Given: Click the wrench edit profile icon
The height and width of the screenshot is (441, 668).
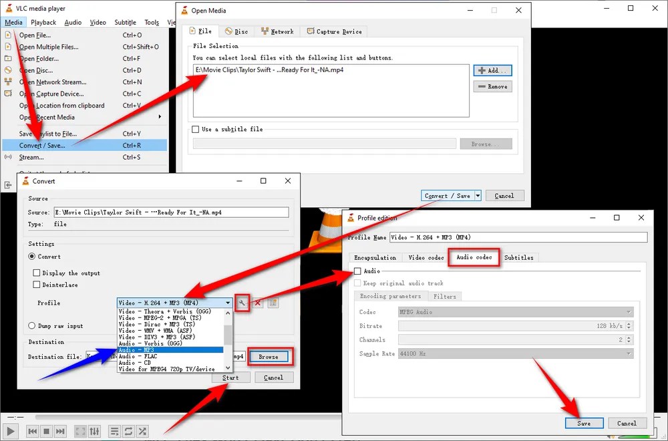Looking at the screenshot, I should [x=242, y=303].
